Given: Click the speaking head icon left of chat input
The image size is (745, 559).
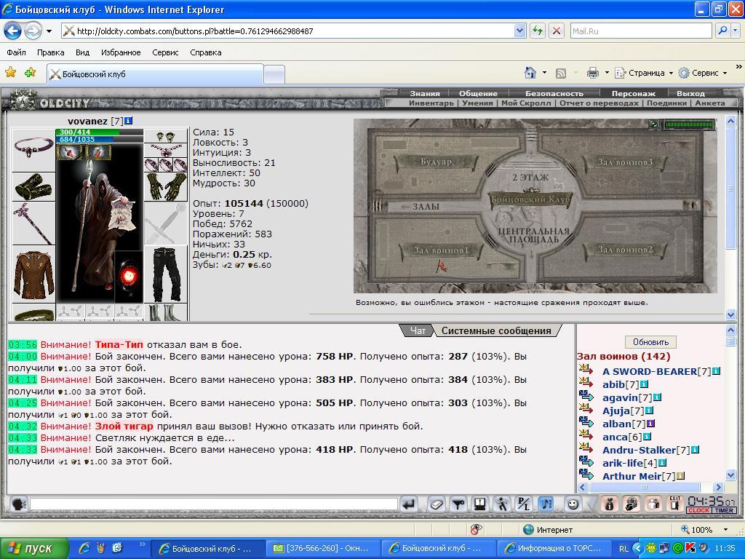Looking at the screenshot, I should [18, 504].
